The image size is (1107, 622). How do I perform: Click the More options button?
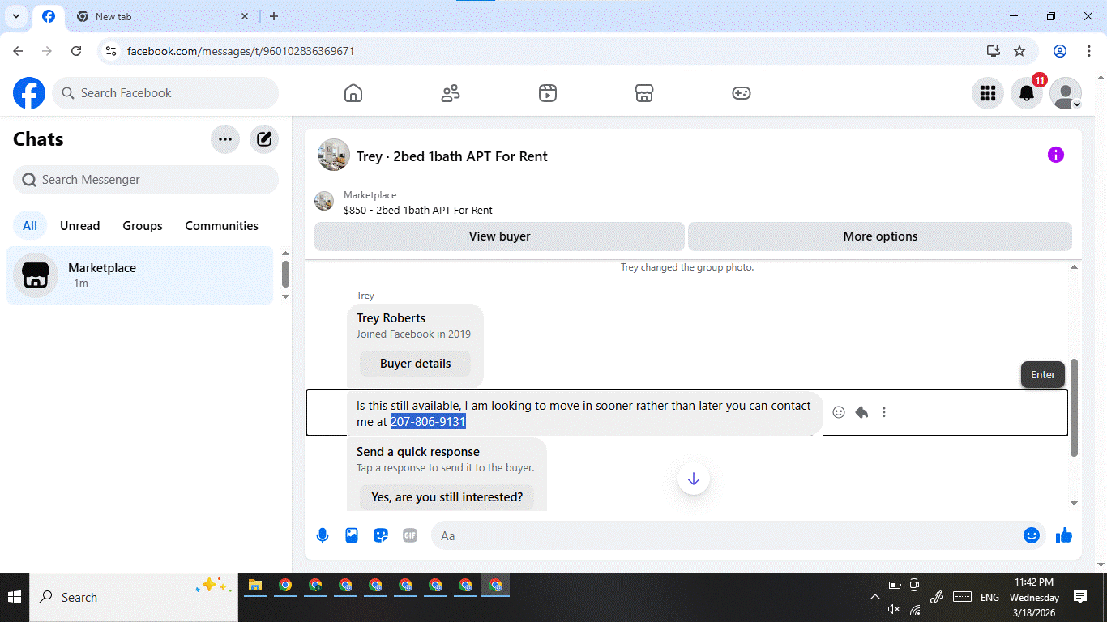click(880, 236)
